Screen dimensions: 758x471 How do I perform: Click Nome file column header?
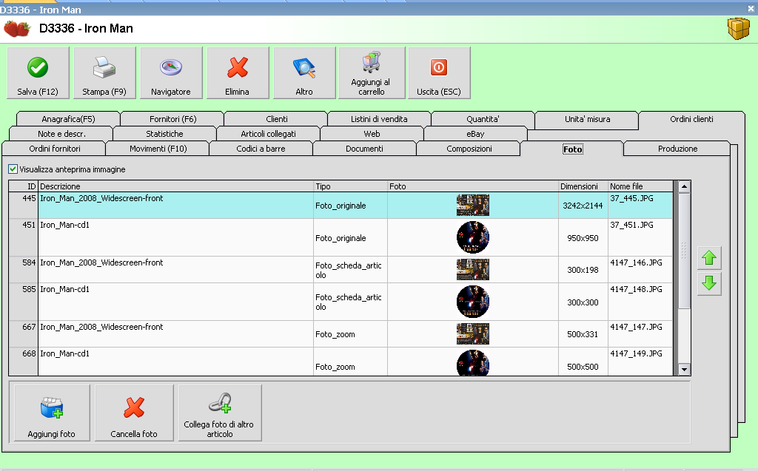click(640, 186)
